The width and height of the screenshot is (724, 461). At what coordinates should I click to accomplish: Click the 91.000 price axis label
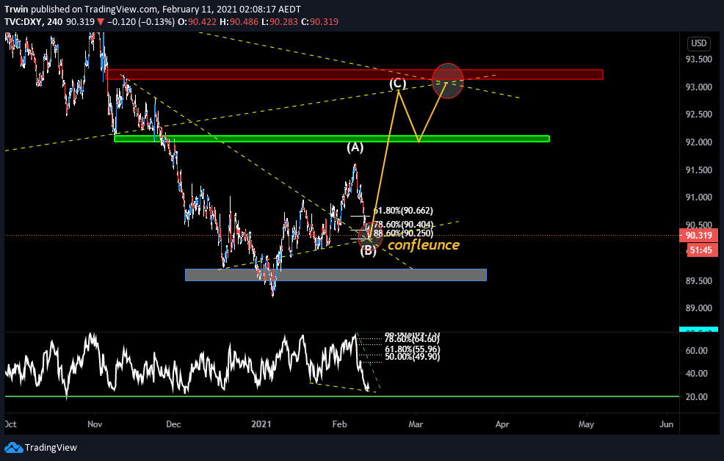(x=698, y=197)
